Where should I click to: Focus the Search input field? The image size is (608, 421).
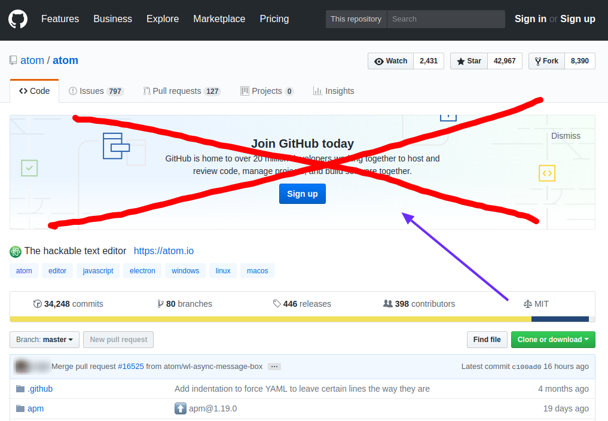pyautogui.click(x=446, y=19)
